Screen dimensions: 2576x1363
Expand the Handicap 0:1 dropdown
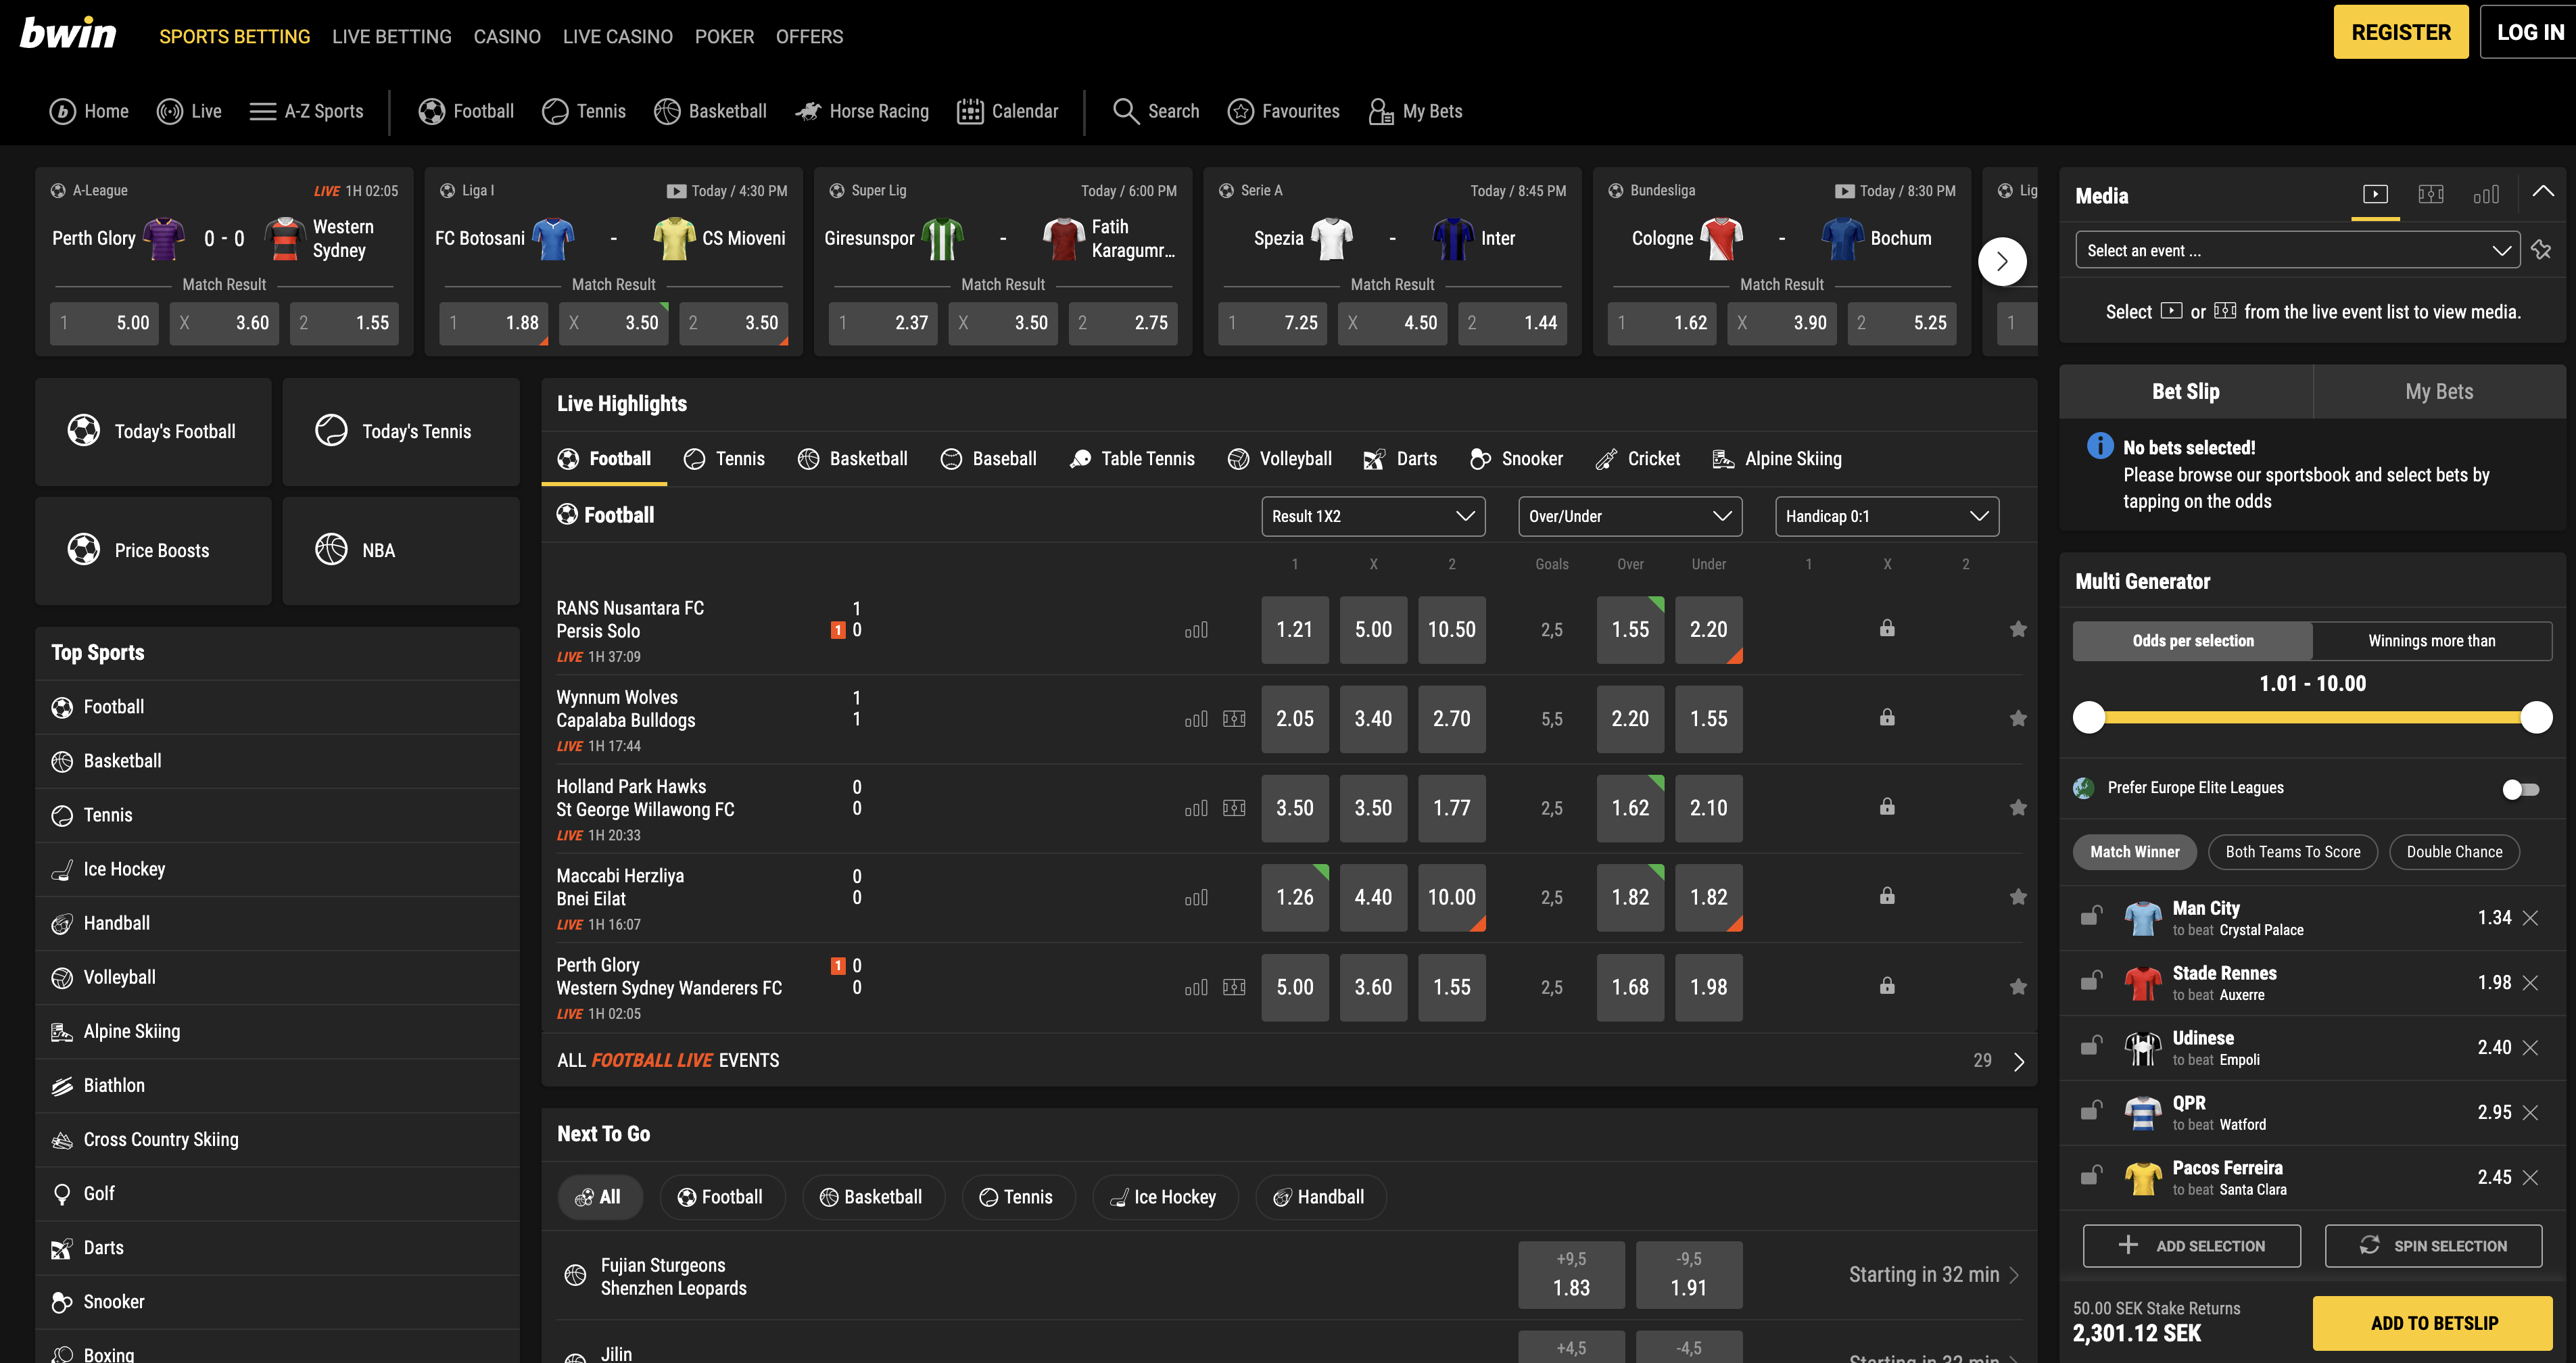(x=1886, y=516)
